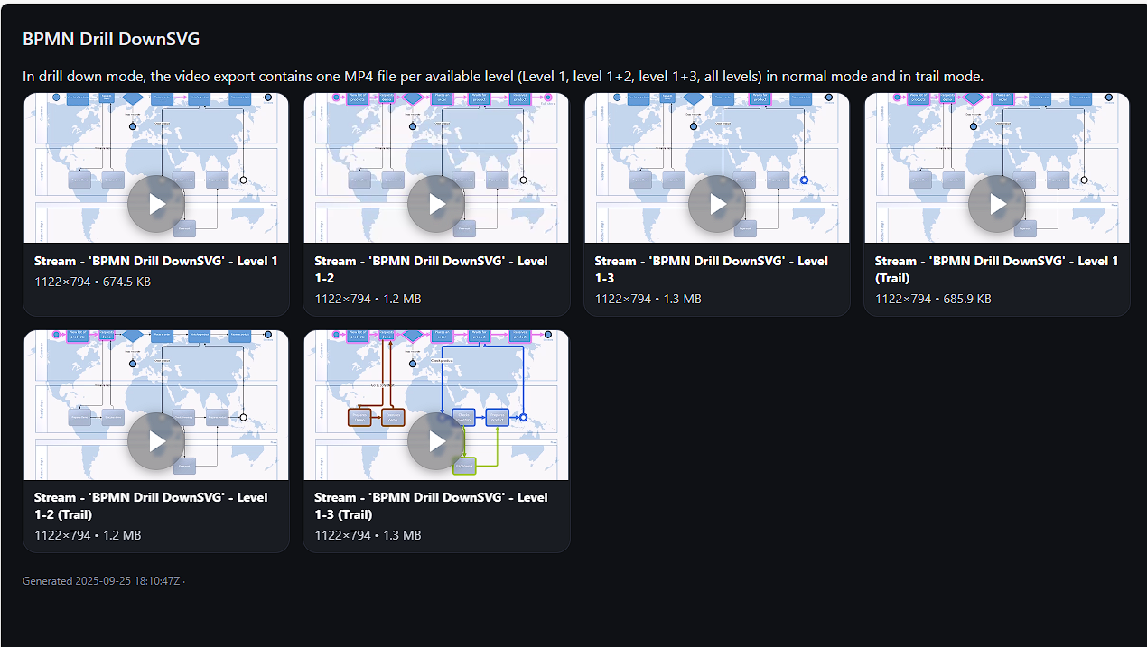Play the 'Level 1 (Trail)' video
This screenshot has height=647, width=1147.
[x=997, y=203]
